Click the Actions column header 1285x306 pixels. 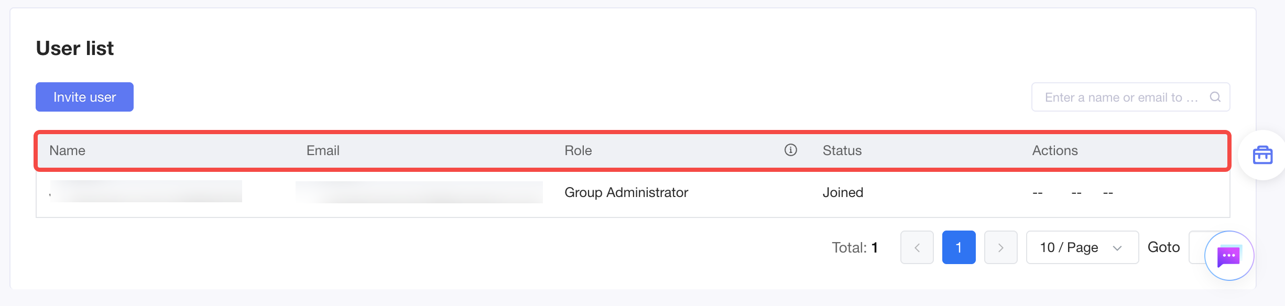click(x=1055, y=150)
